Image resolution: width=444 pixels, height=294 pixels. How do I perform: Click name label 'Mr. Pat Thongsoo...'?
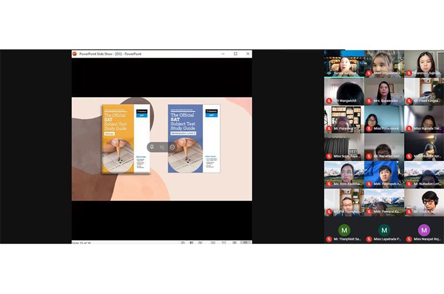point(347,211)
